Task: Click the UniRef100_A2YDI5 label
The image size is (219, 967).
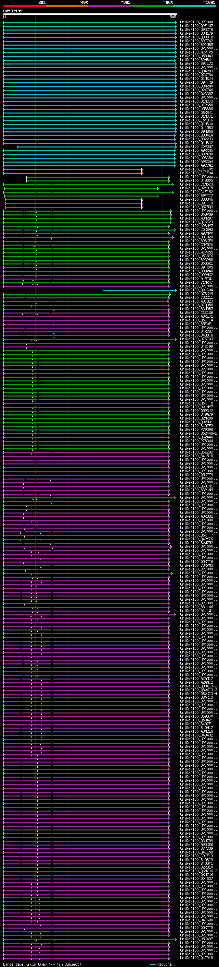Action: point(196,188)
